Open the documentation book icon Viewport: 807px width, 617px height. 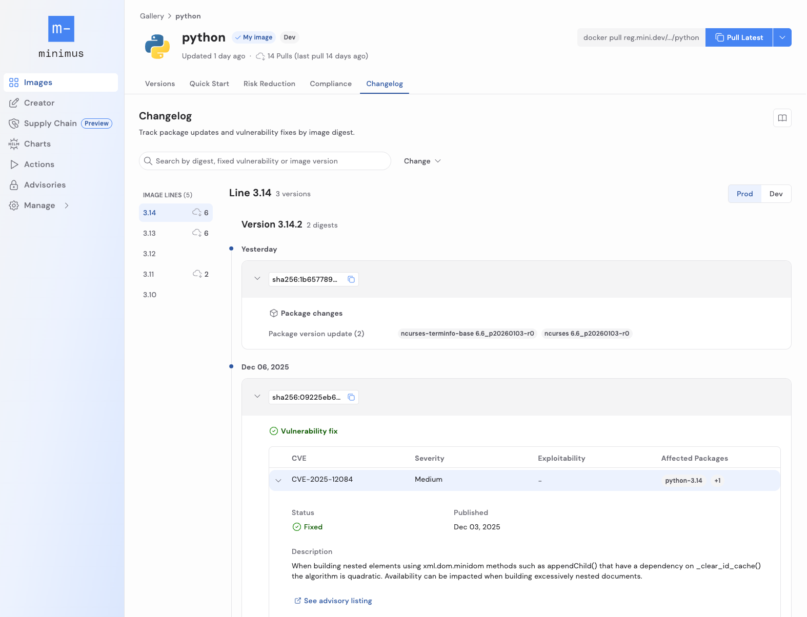coord(782,118)
